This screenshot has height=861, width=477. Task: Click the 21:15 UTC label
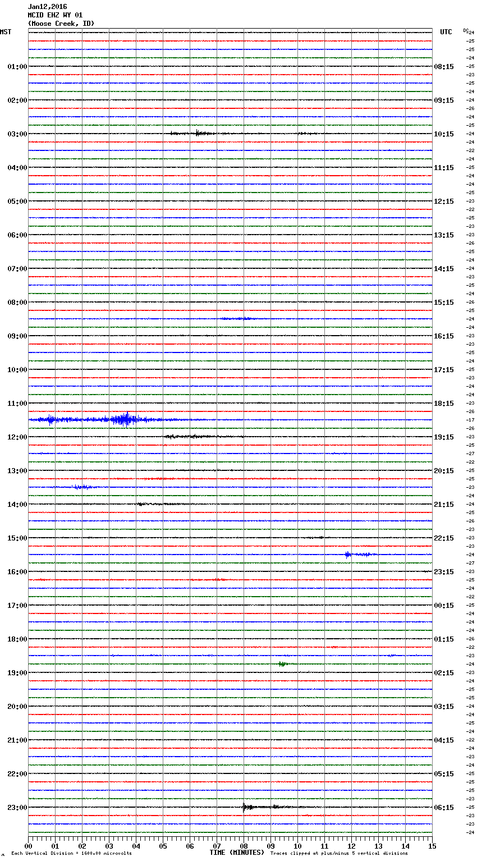(x=444, y=505)
